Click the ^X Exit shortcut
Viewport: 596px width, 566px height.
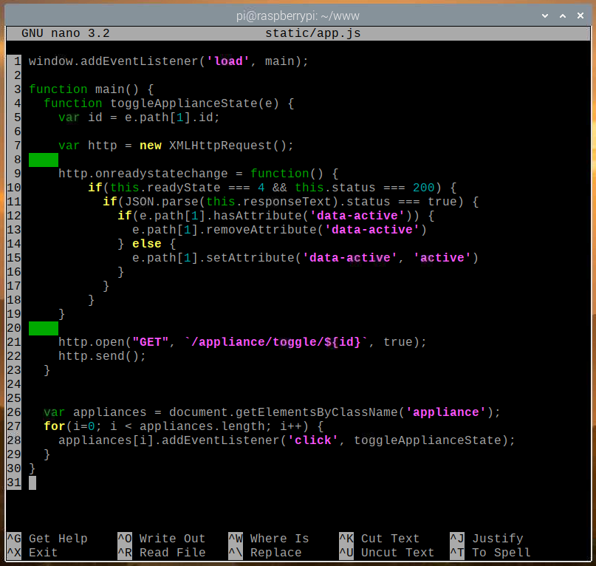(32, 553)
